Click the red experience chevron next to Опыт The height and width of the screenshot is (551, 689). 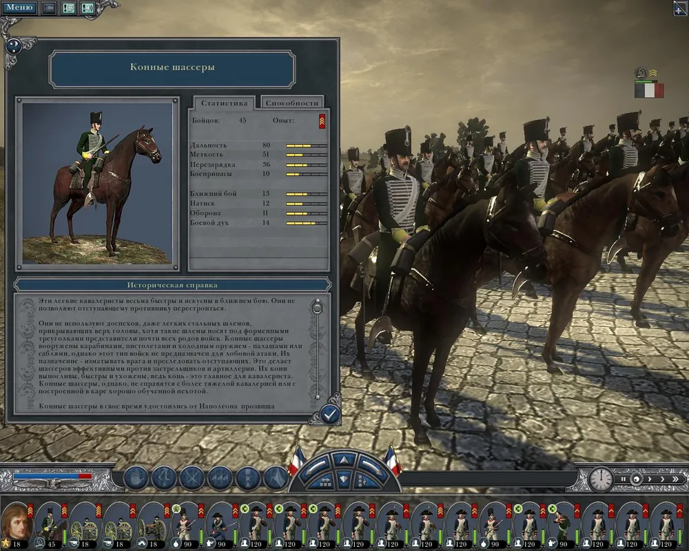(322, 121)
